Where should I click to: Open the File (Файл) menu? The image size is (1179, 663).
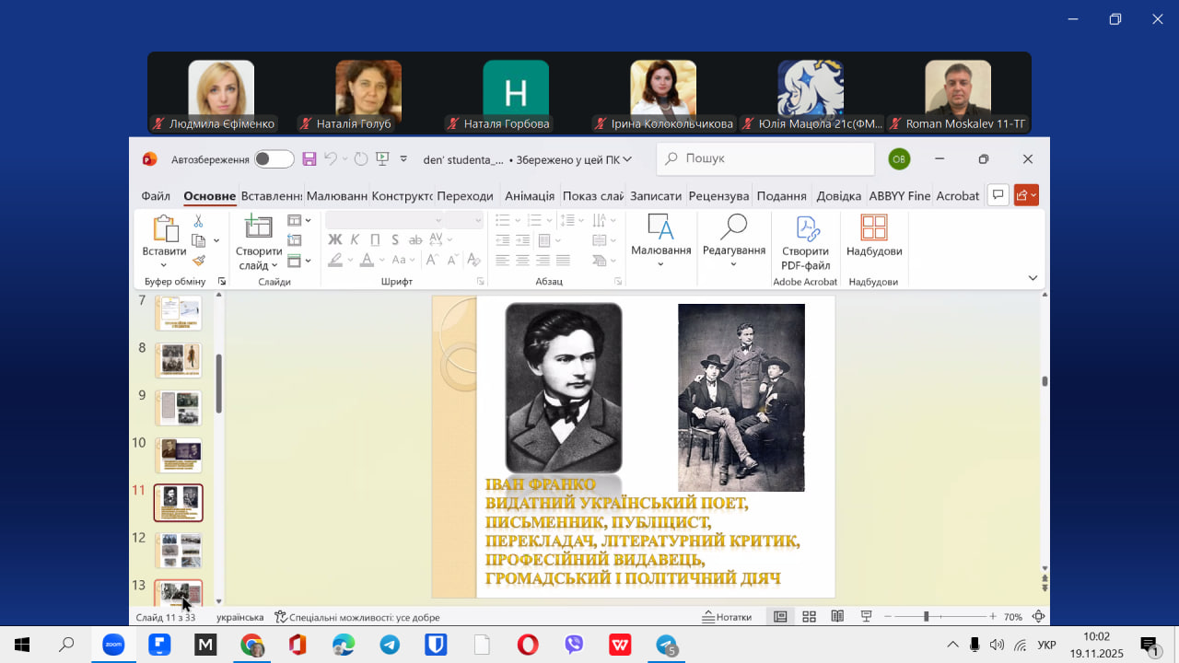(x=156, y=196)
